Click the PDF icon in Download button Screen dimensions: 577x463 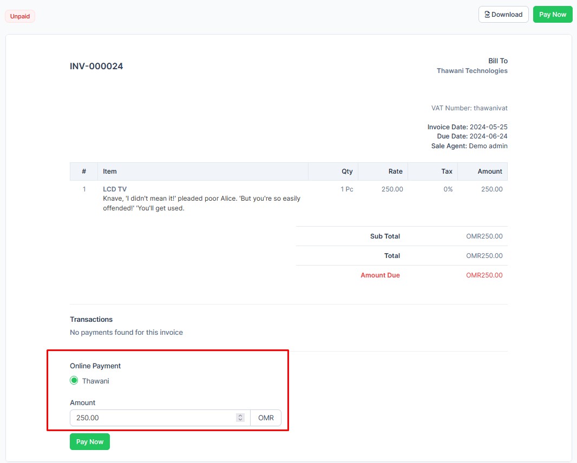coord(487,15)
